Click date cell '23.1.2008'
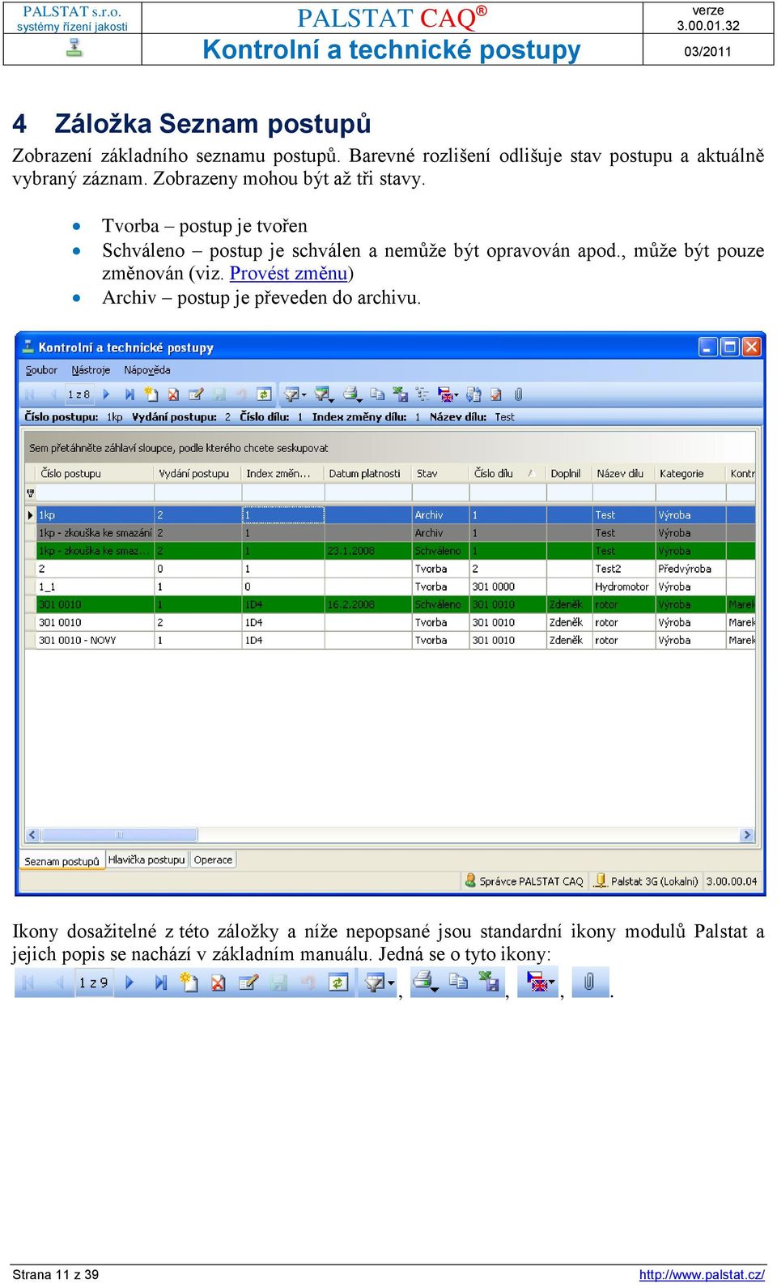The image size is (777, 1288). tap(367, 551)
